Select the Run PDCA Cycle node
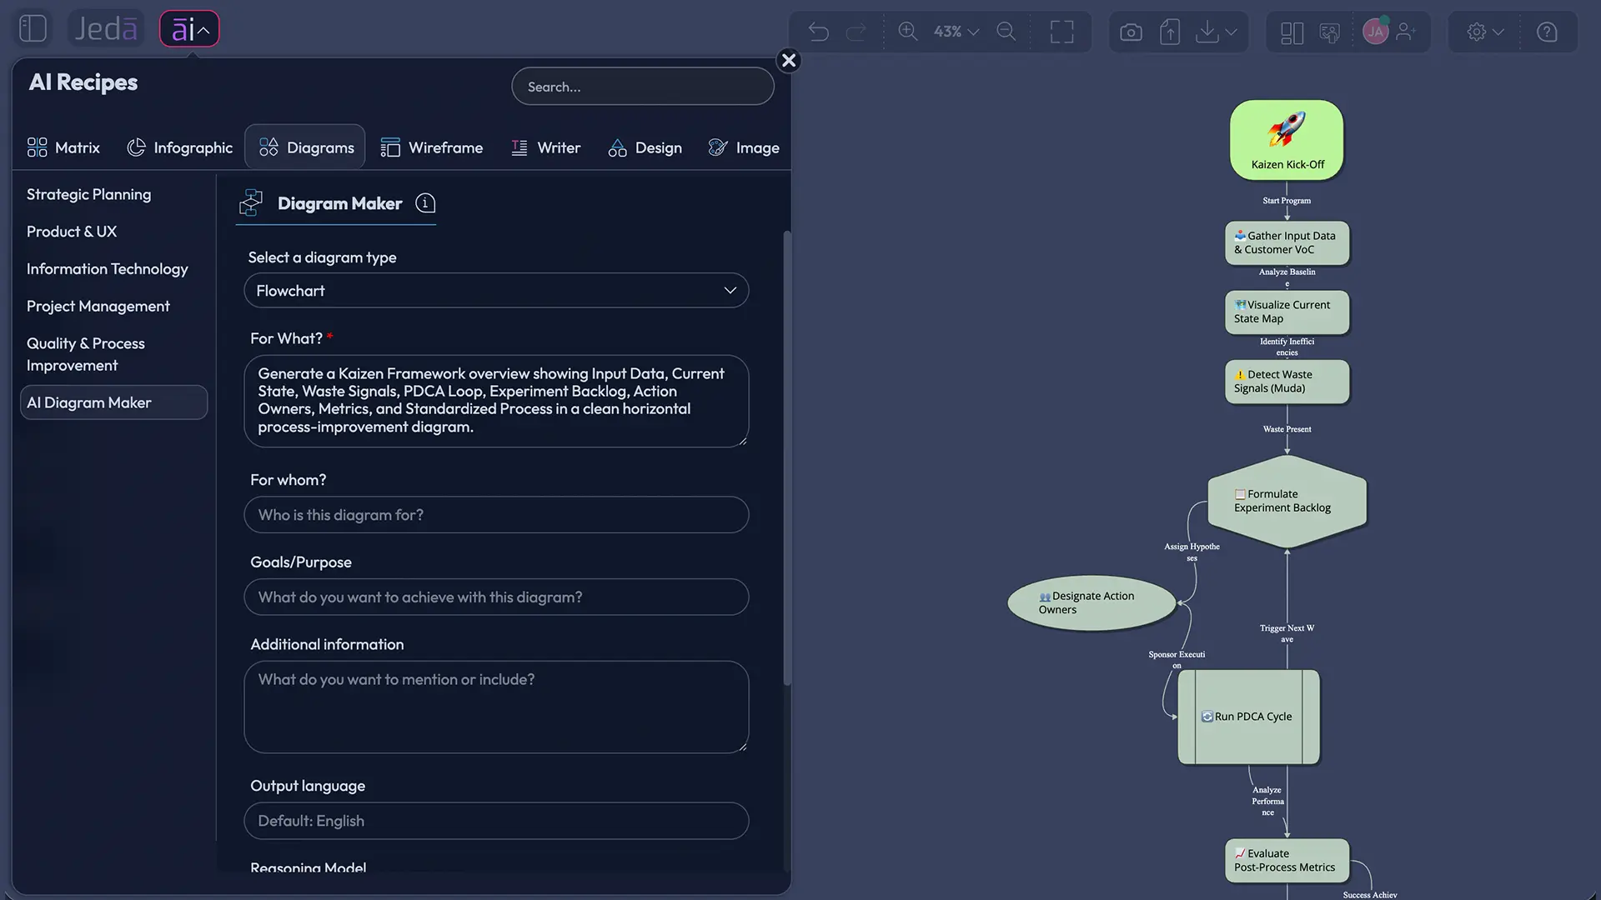Image resolution: width=1601 pixels, height=900 pixels. 1248,717
